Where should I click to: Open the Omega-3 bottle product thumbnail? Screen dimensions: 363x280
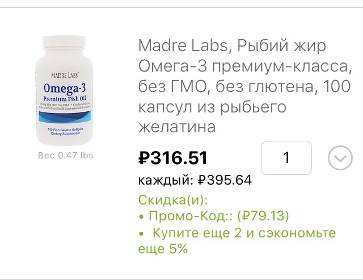(x=65, y=91)
